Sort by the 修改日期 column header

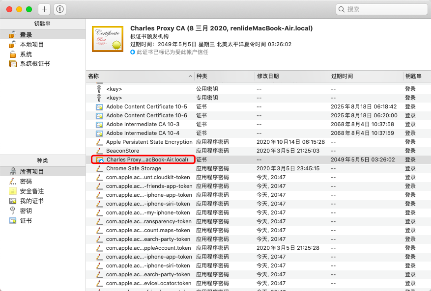pos(291,76)
